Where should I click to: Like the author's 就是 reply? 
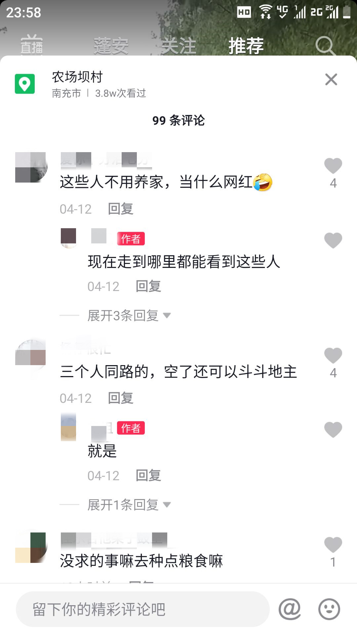point(333,430)
